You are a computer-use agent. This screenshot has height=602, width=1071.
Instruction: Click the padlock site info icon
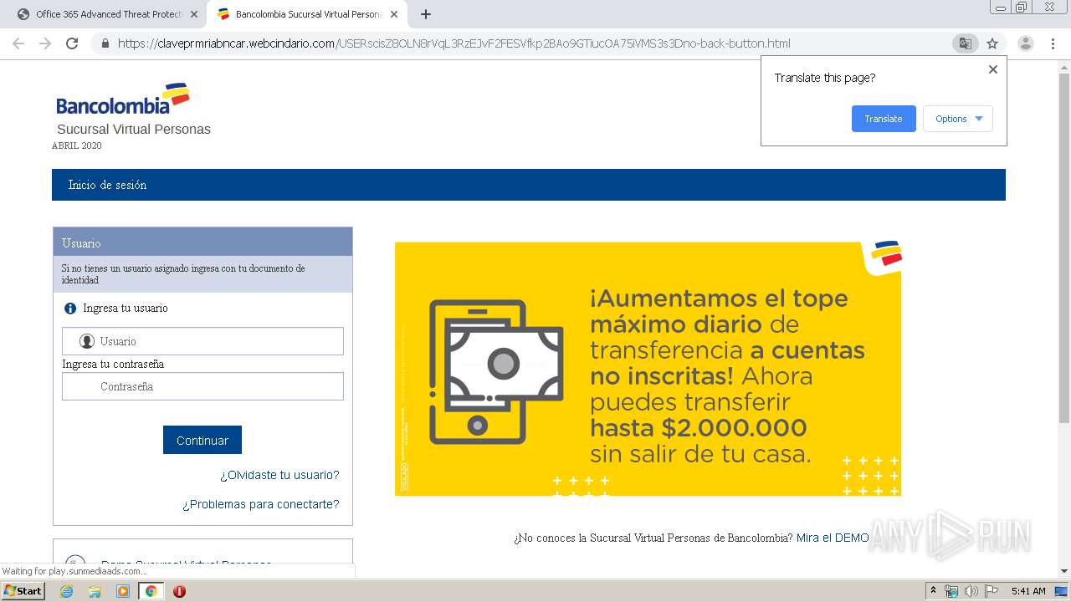pyautogui.click(x=105, y=43)
